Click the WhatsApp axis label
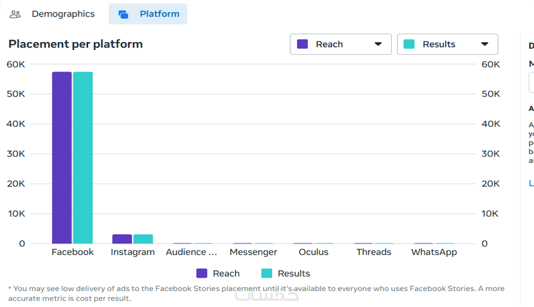534x307 pixels. tap(434, 252)
